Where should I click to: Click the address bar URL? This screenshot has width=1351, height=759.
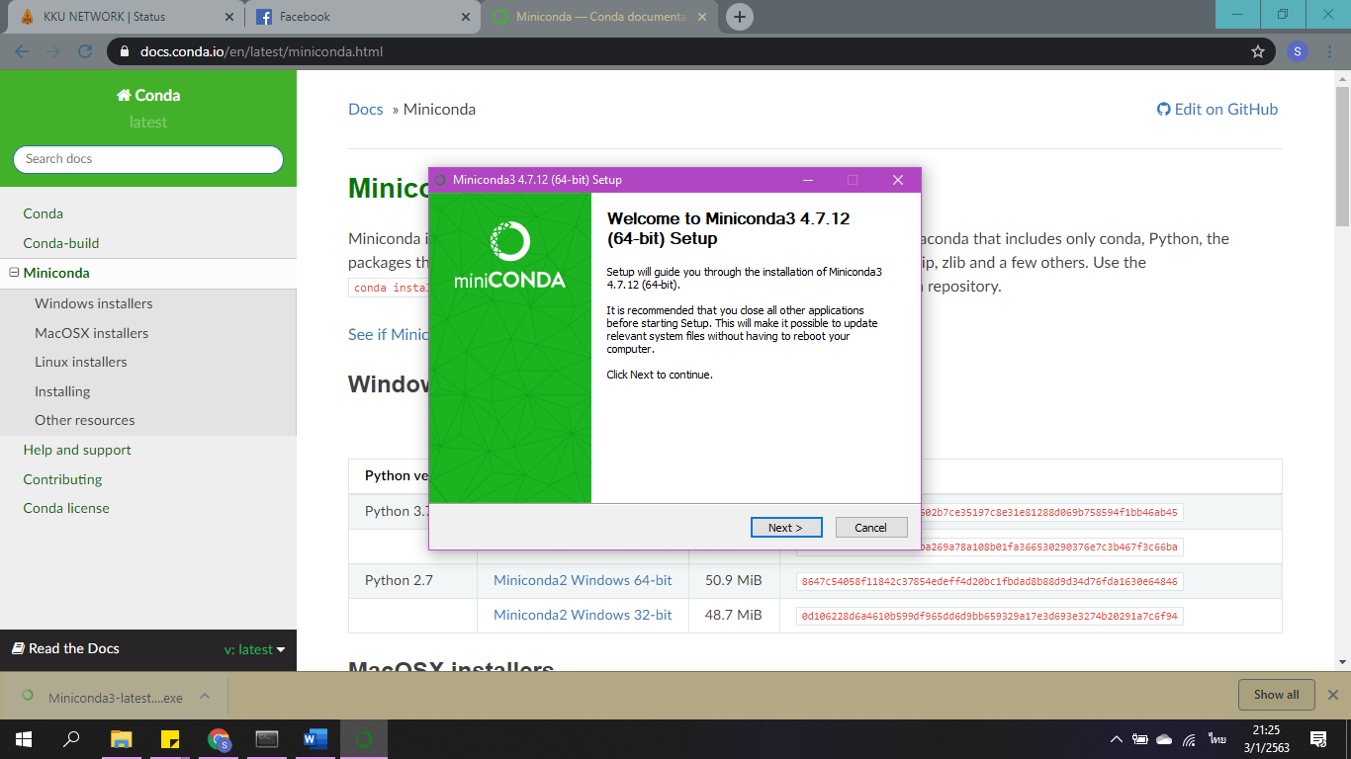(261, 51)
